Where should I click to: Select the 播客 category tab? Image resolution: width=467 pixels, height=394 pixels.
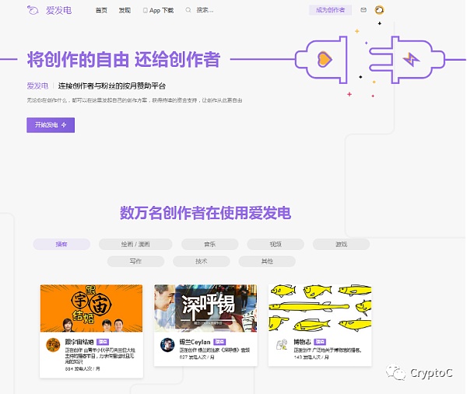coord(61,244)
